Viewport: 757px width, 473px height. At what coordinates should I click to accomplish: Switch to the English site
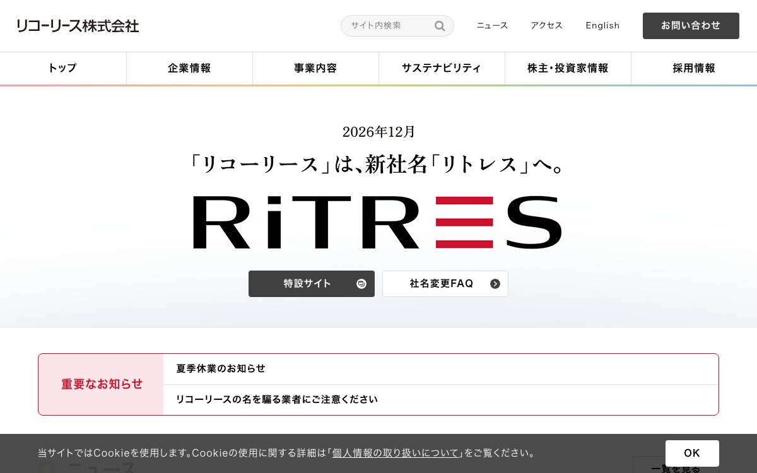coord(602,26)
